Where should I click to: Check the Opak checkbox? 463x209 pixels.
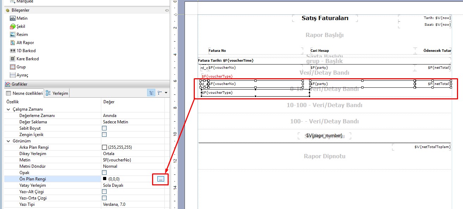pyautogui.click(x=104, y=173)
